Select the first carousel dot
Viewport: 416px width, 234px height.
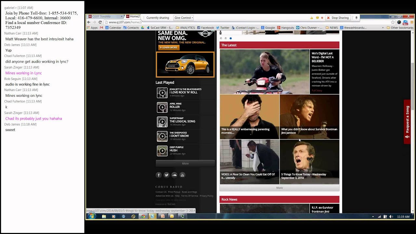pyautogui.click(x=221, y=38)
